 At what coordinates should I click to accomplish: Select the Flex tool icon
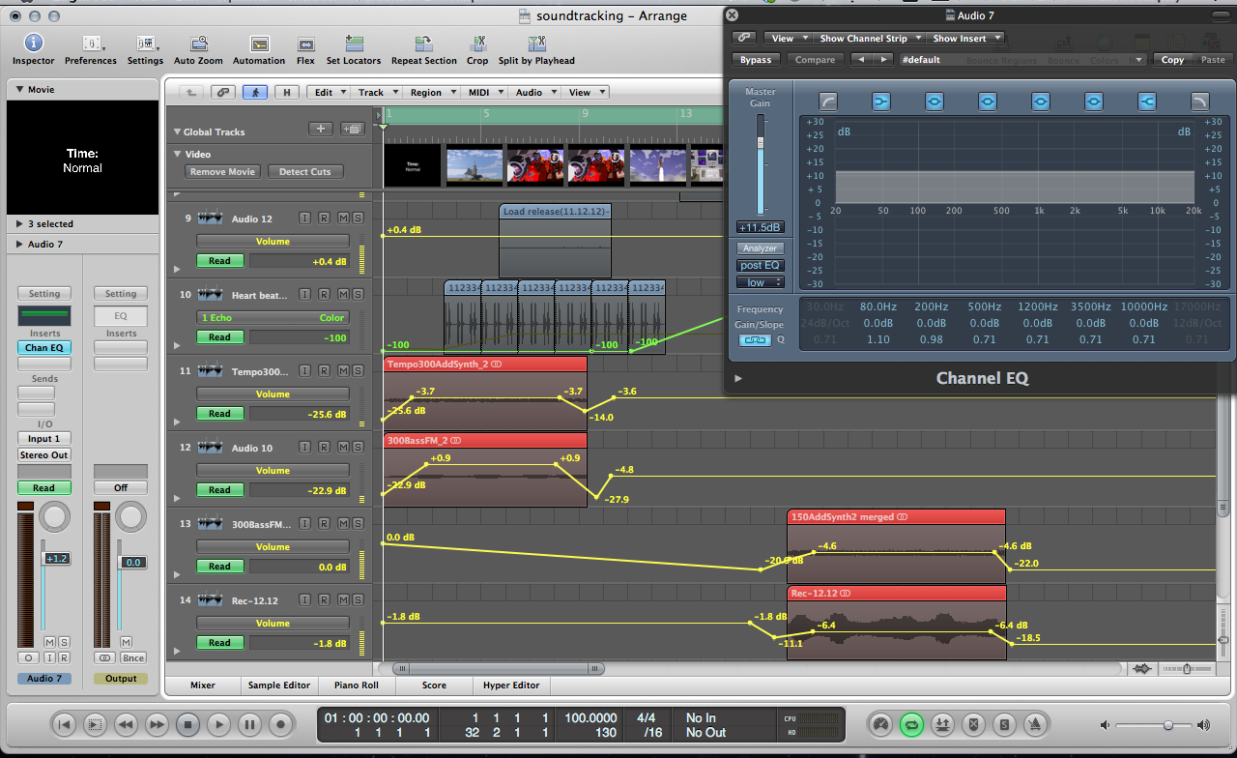305,44
